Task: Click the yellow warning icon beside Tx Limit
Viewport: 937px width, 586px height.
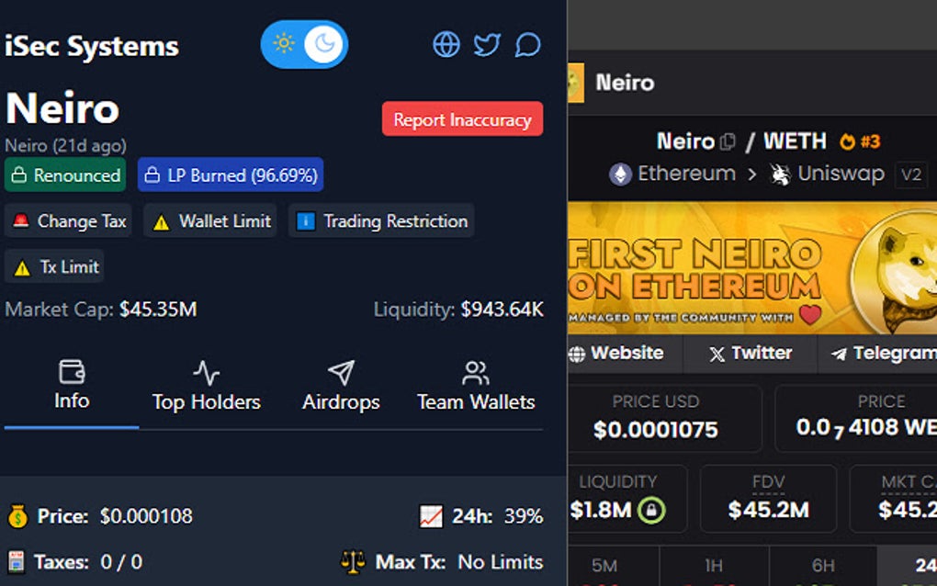Action: click(x=22, y=267)
